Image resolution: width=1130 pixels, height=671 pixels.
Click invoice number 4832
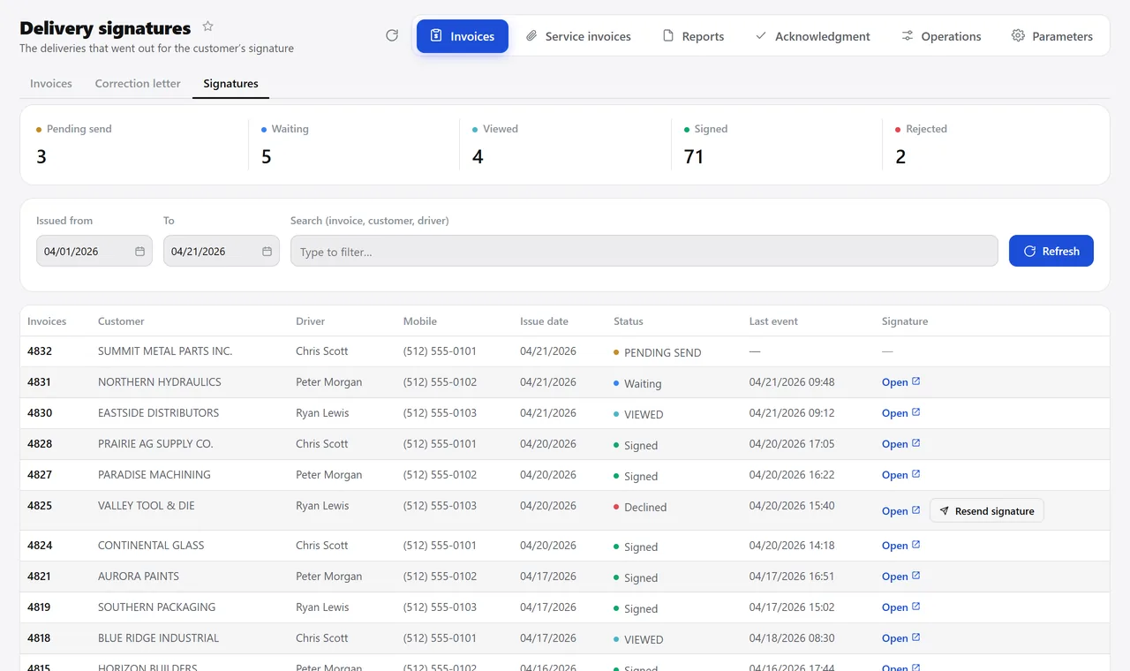[40, 351]
